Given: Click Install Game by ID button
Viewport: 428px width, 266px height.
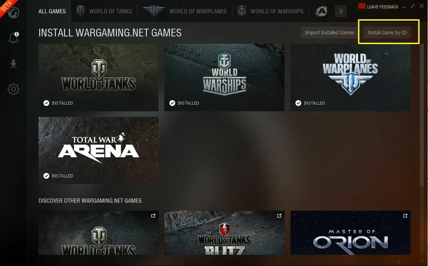Looking at the screenshot, I should pyautogui.click(x=387, y=33).
